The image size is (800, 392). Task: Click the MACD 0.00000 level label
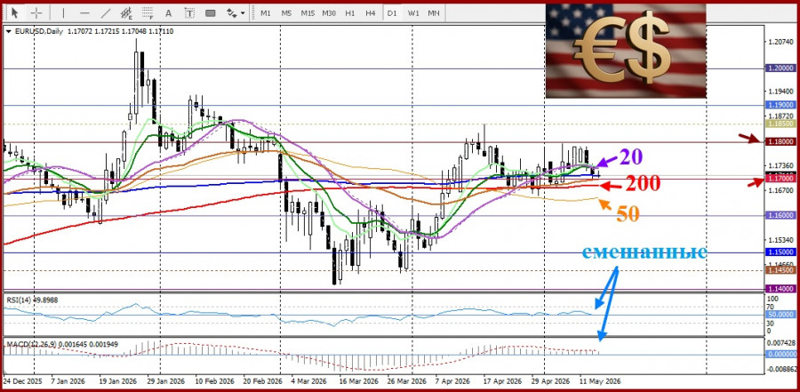[x=780, y=355]
